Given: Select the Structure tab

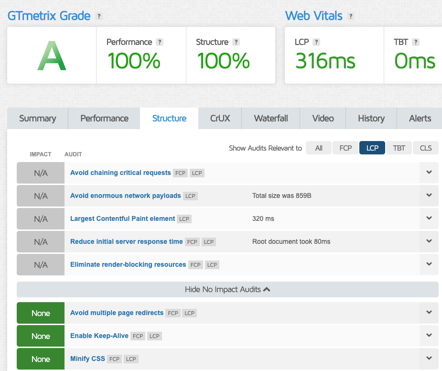Looking at the screenshot, I should coord(169,118).
